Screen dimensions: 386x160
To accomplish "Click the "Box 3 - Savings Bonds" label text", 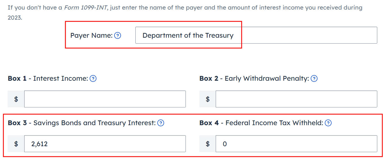I will click(x=82, y=123).
